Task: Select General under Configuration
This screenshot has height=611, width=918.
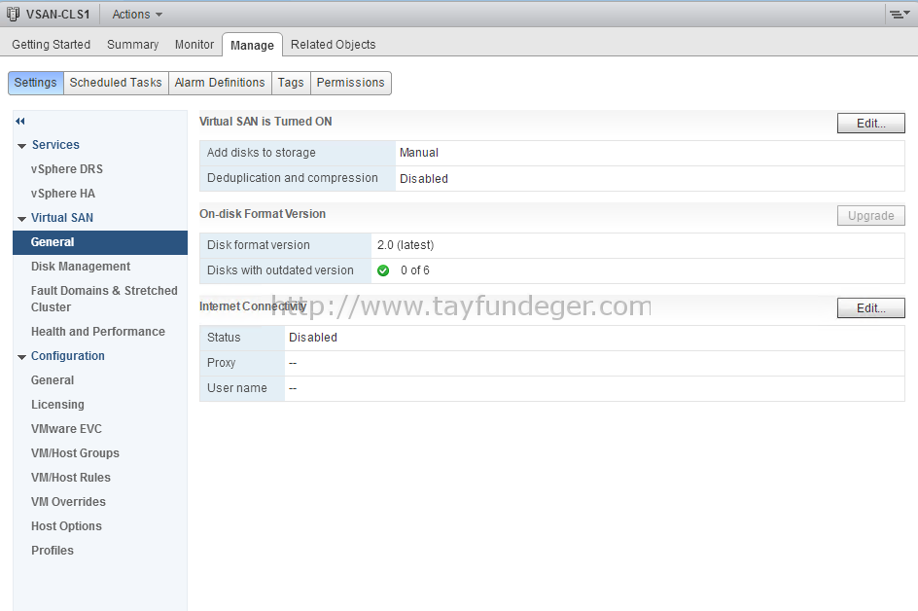Action: point(53,380)
